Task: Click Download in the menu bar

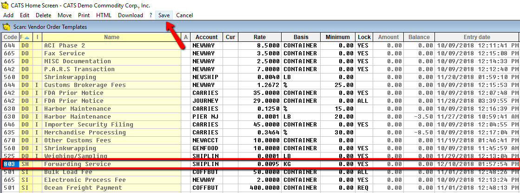Action: pos(130,15)
